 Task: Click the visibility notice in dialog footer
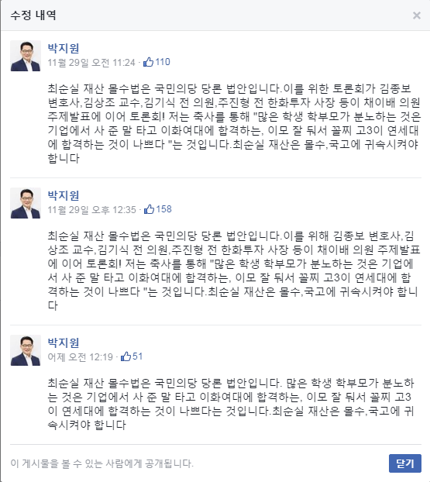point(102,463)
